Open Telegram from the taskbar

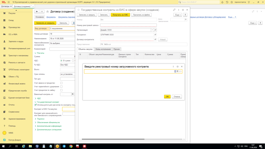point(64,146)
